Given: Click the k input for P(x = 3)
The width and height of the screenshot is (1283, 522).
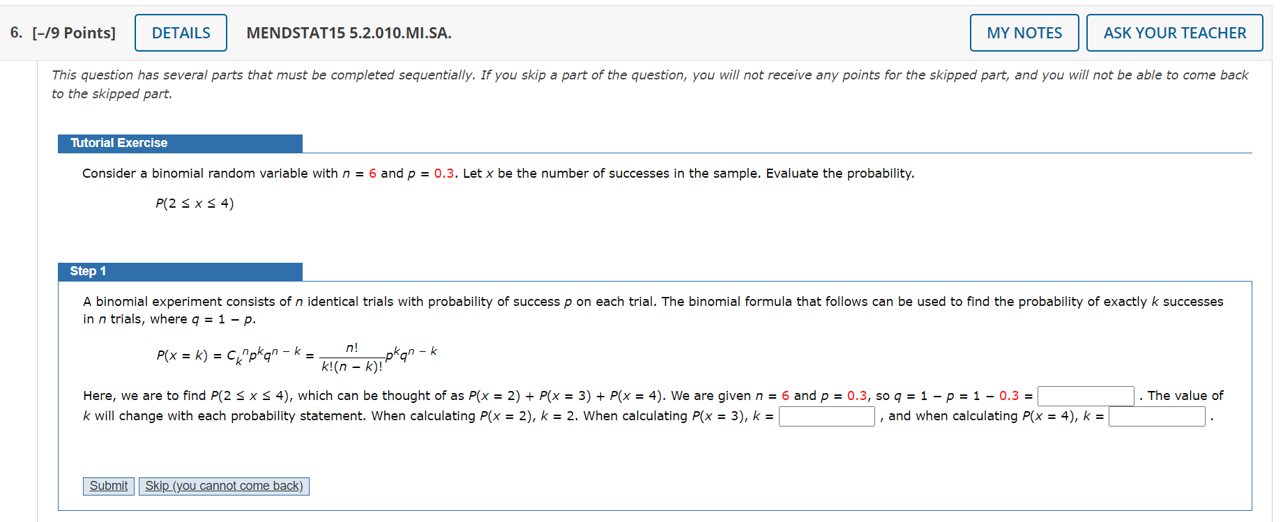Looking at the screenshot, I should click(x=826, y=416).
